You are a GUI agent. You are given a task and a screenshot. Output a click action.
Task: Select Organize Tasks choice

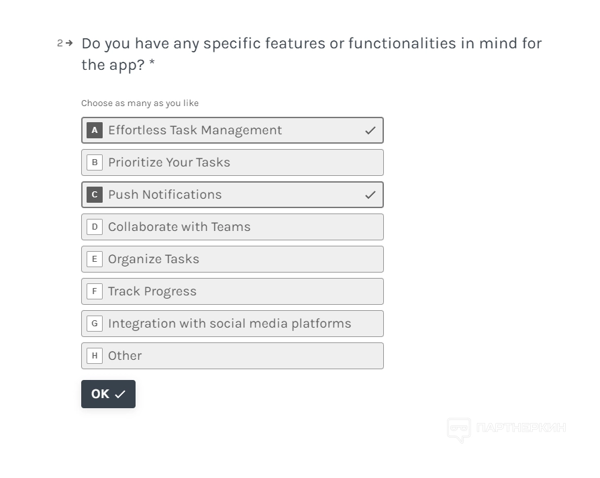click(232, 259)
